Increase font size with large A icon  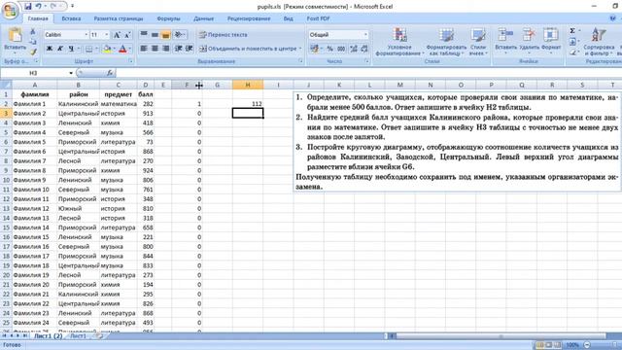coord(117,35)
